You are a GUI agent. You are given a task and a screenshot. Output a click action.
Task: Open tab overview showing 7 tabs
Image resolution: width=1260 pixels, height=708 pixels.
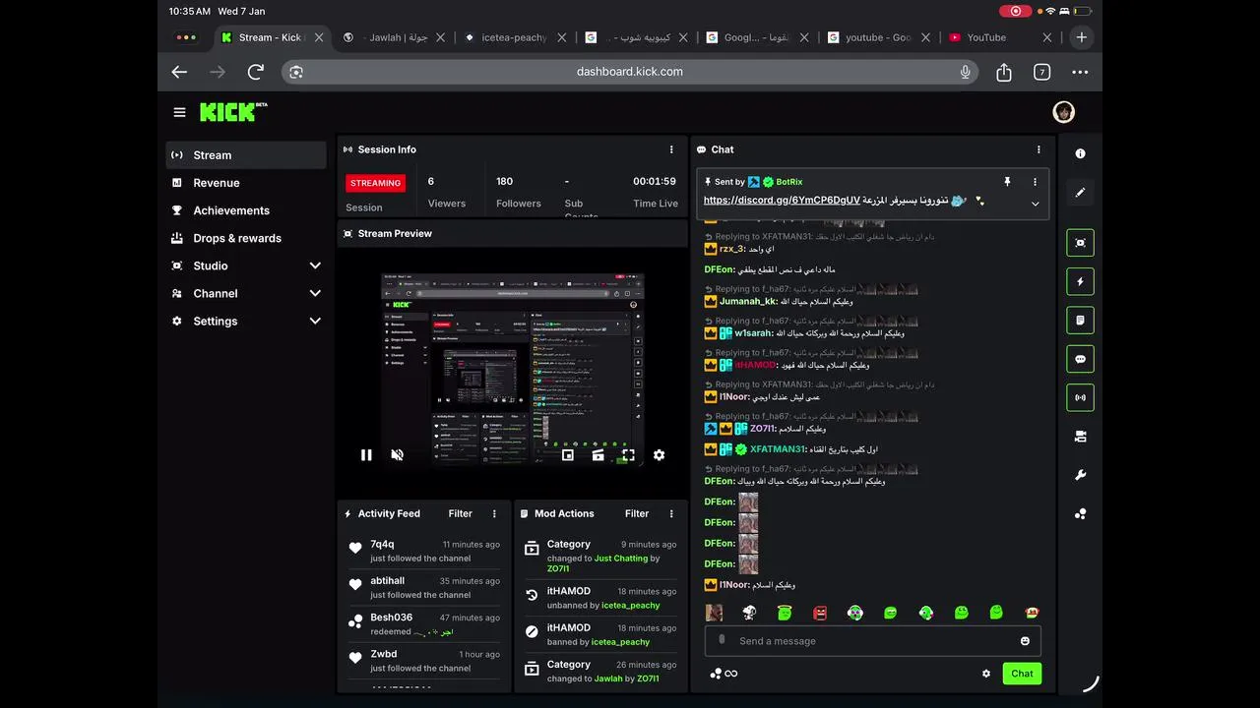pyautogui.click(x=1041, y=72)
